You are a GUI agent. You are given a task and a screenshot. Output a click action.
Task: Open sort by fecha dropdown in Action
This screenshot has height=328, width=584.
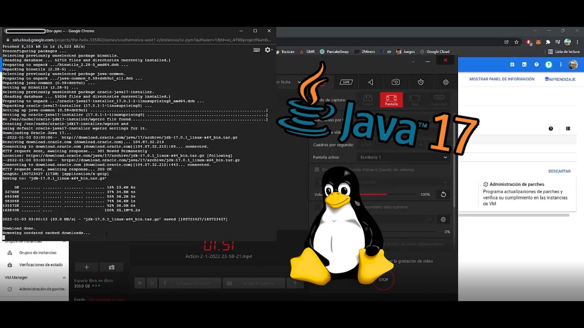coord(289,82)
